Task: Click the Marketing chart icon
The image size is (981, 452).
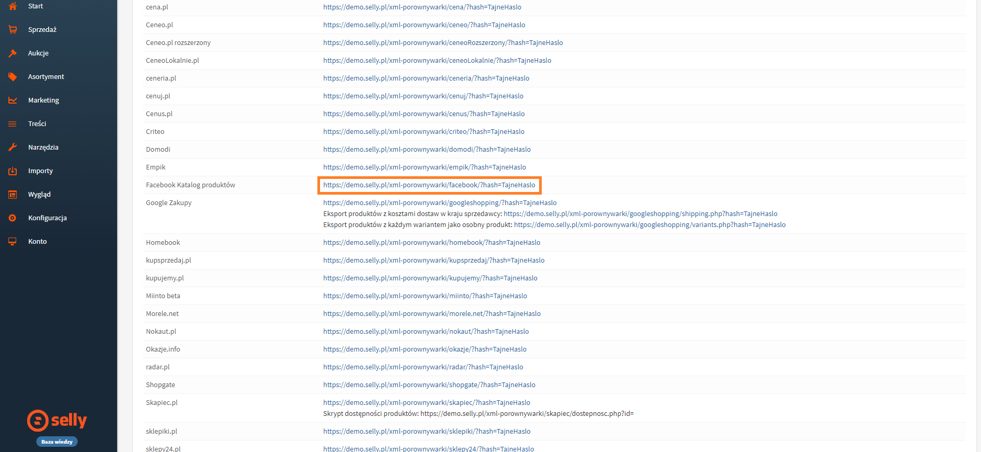Action: pyautogui.click(x=13, y=100)
